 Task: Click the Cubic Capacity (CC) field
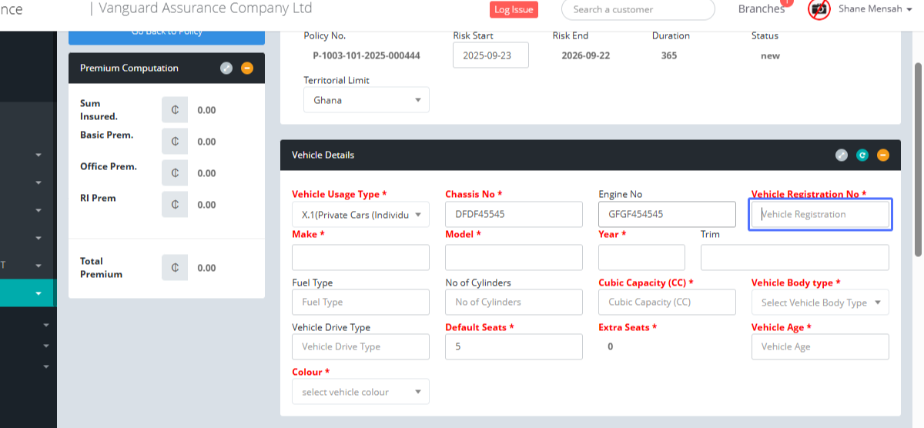coord(667,303)
